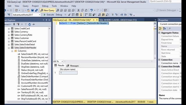Select Results to Text icon
This screenshot has height=105, width=186.
point(99,15)
